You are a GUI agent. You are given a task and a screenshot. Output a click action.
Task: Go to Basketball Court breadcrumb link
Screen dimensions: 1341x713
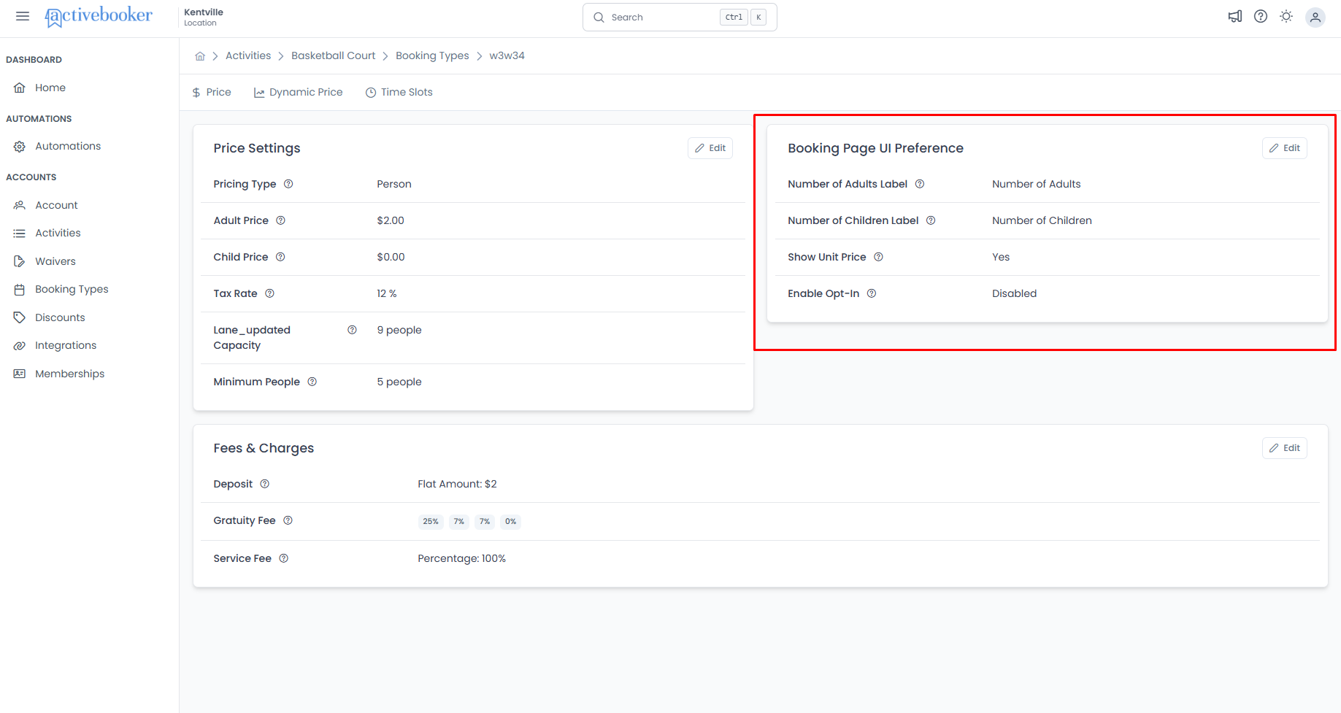pos(334,55)
